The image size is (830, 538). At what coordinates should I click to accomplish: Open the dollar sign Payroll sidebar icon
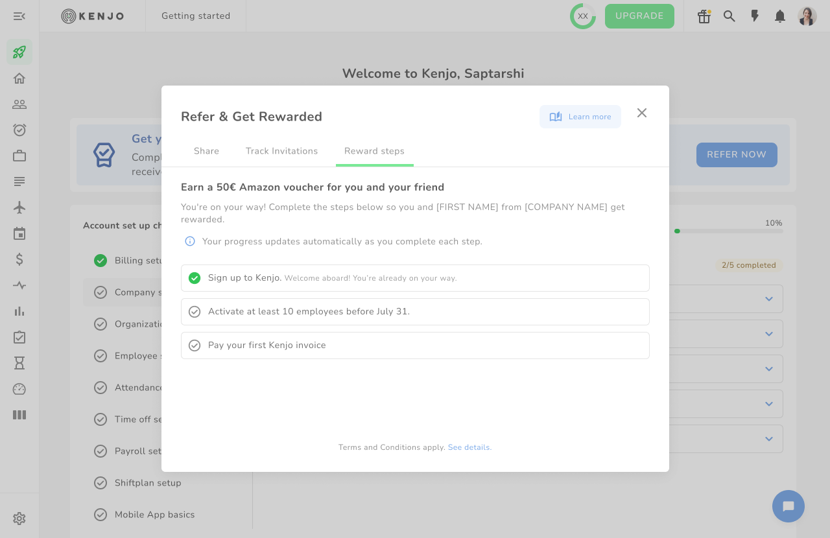19,259
